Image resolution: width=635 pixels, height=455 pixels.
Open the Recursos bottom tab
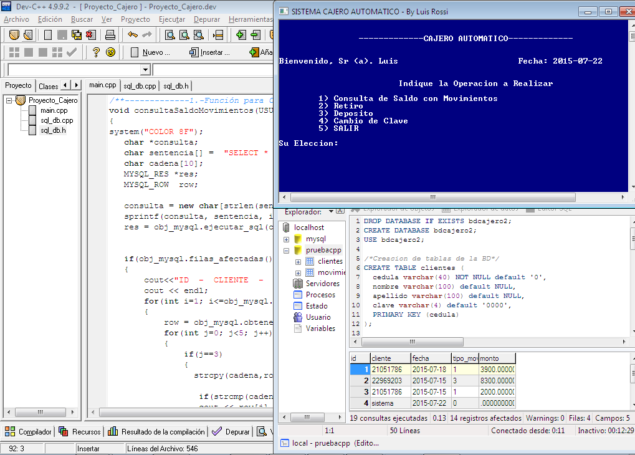click(x=80, y=431)
